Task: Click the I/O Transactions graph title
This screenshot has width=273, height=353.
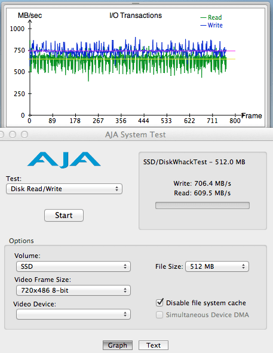Action: pyautogui.click(x=136, y=16)
